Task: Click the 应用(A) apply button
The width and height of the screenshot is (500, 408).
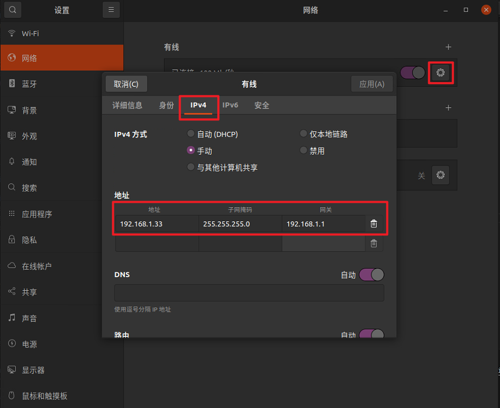Action: [x=372, y=84]
